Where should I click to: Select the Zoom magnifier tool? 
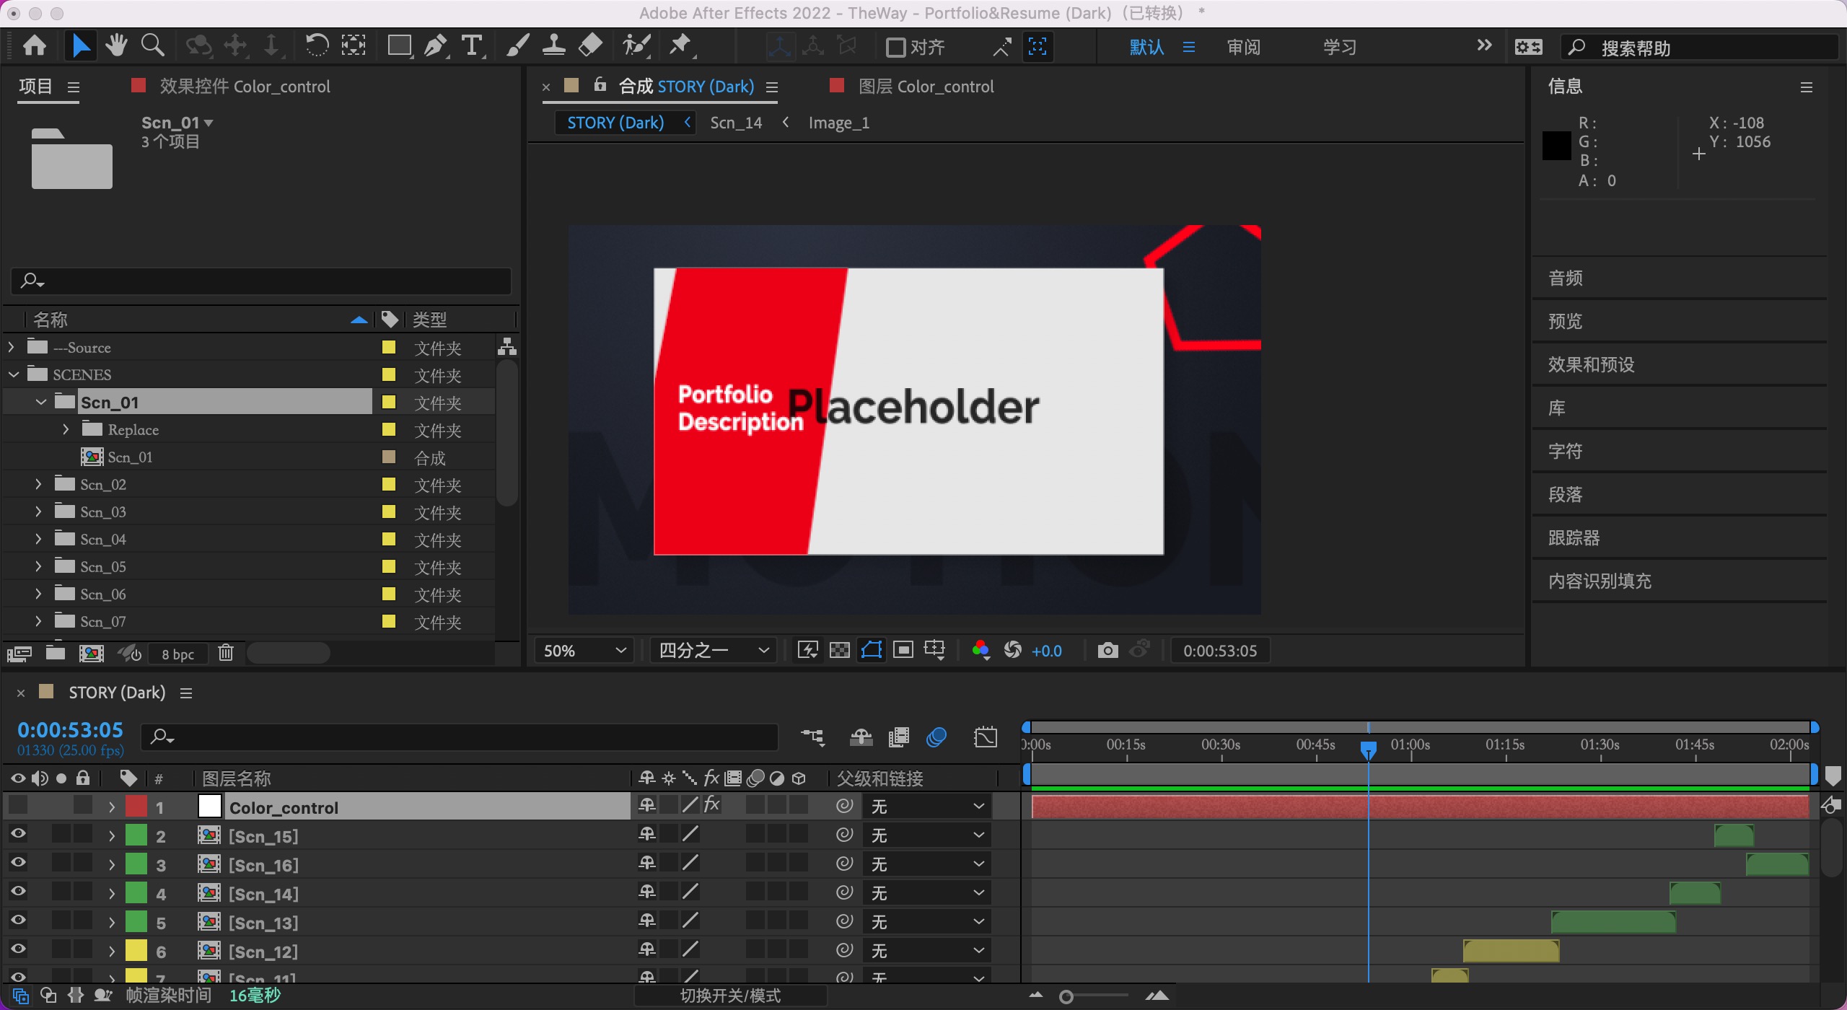click(152, 47)
